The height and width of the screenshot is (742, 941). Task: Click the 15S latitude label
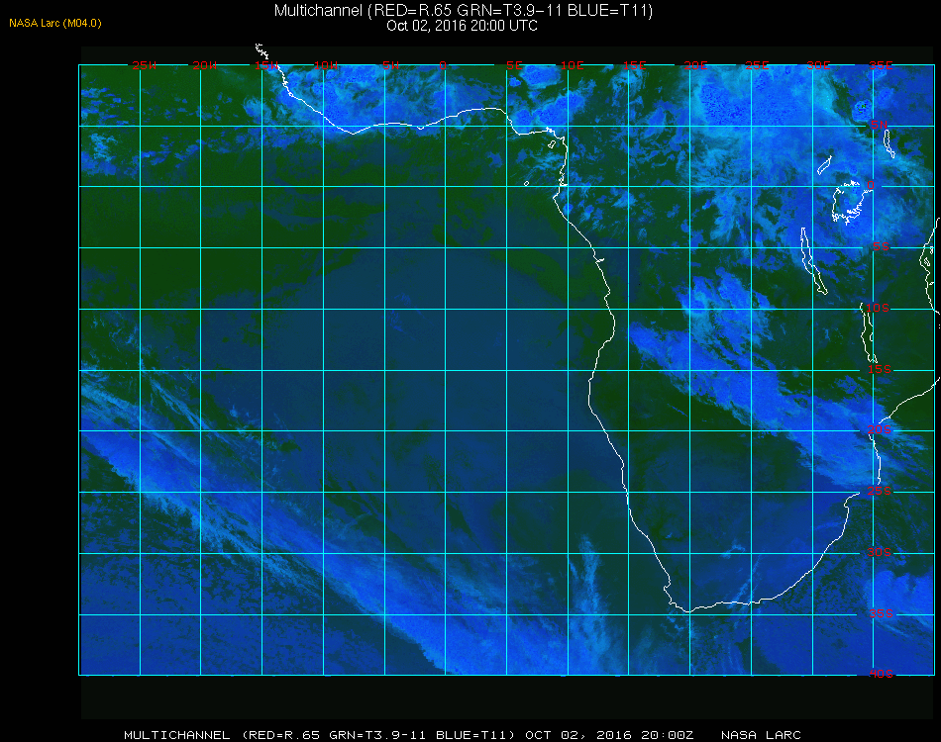point(880,369)
